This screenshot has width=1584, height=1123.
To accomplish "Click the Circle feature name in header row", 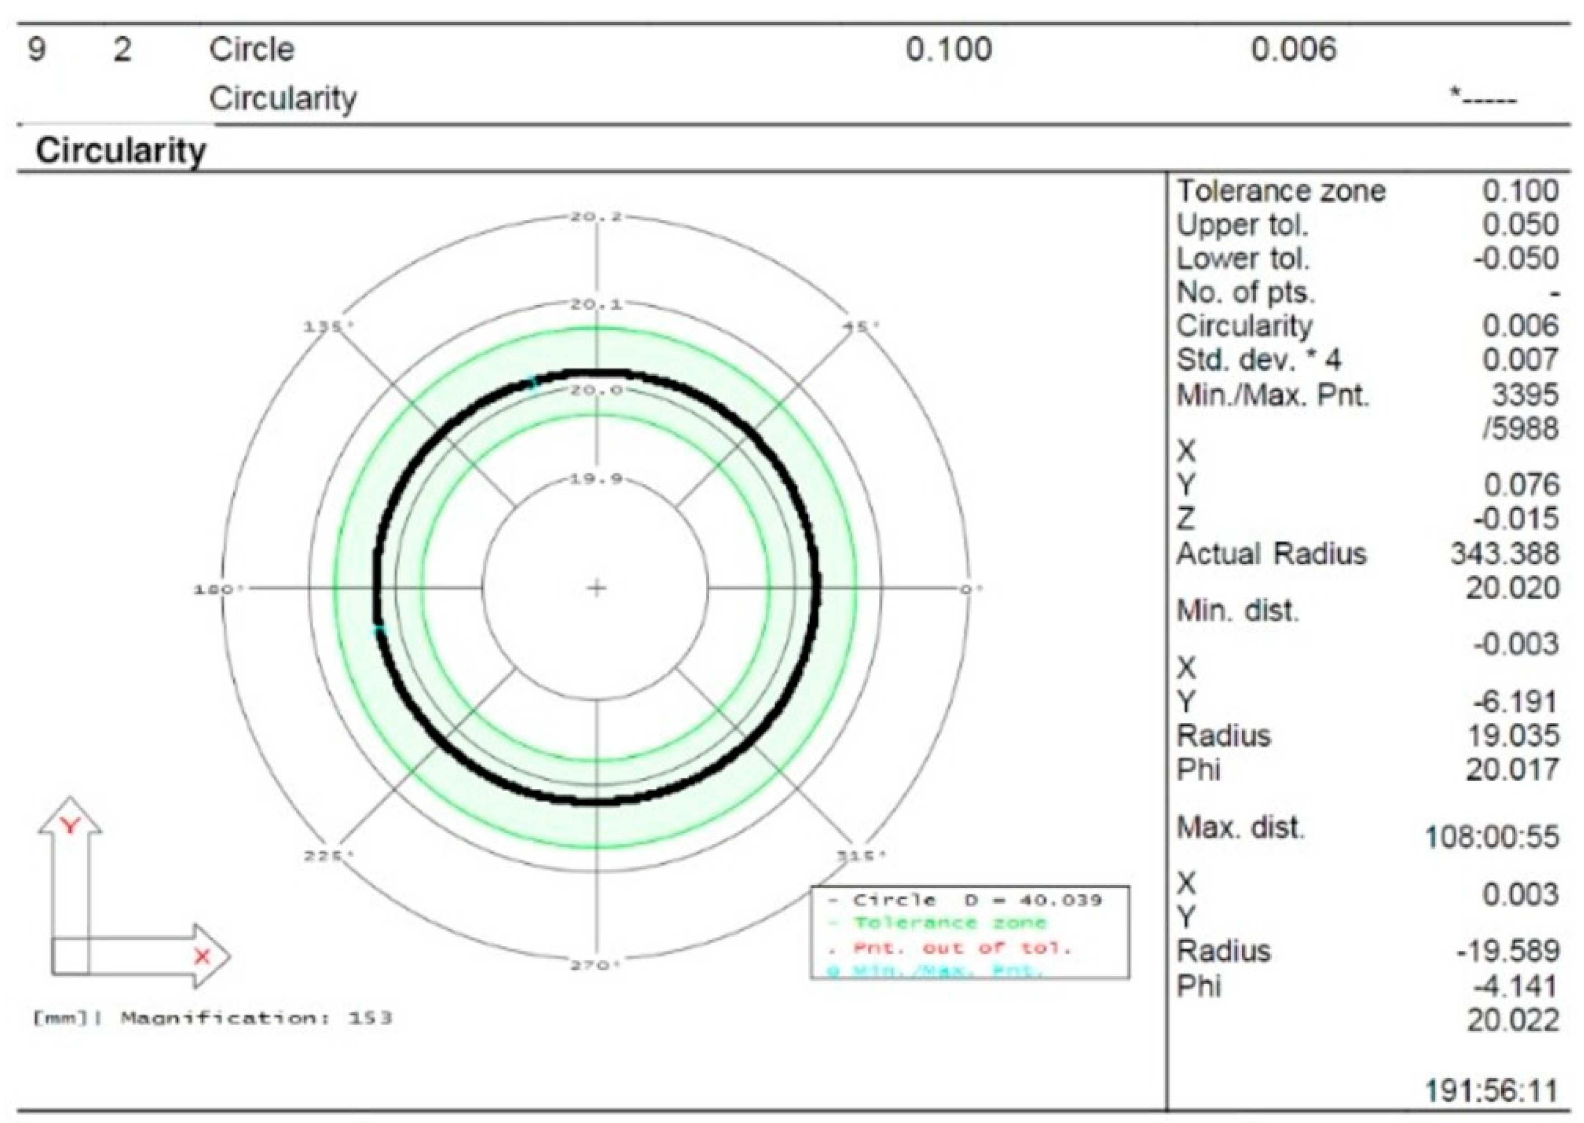I will pos(252,50).
